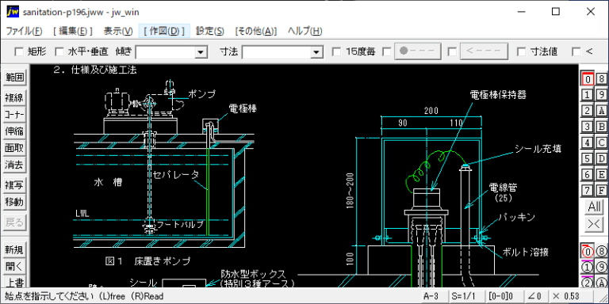609x304 pixels.
Task: Open the 表示(V) menu
Action: click(118, 31)
